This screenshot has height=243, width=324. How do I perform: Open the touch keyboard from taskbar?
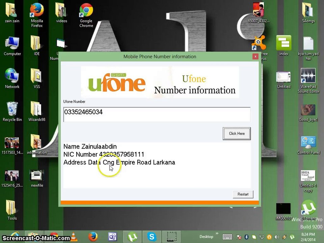pyautogui.click(x=227, y=237)
